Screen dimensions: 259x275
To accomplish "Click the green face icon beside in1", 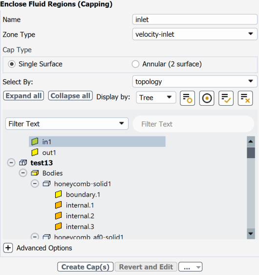I will pyautogui.click(x=35, y=141).
